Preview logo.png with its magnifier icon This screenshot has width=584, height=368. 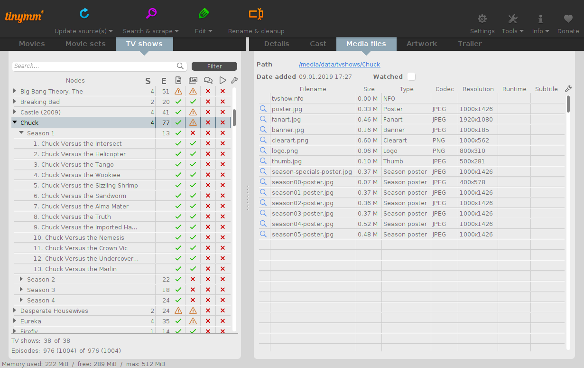(x=263, y=151)
